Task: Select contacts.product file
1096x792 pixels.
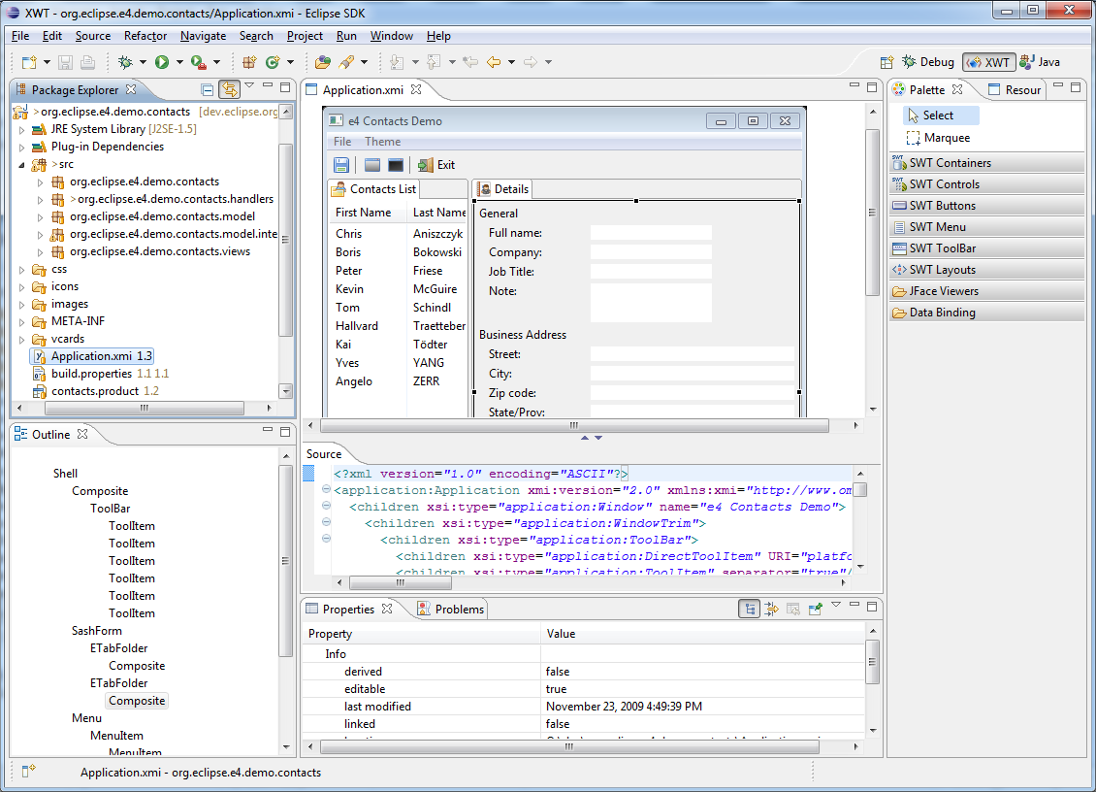Action: point(95,391)
